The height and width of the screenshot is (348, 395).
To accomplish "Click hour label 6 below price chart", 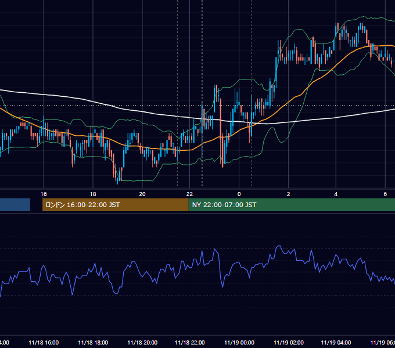I will point(385,194).
